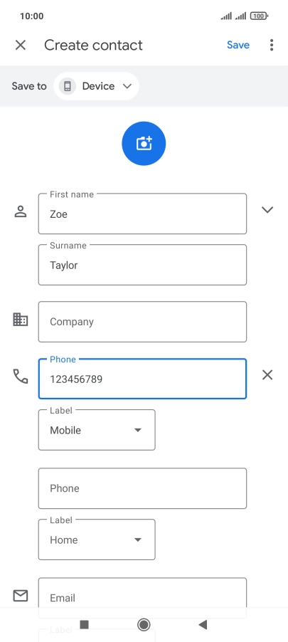Save the new contact

tap(238, 45)
